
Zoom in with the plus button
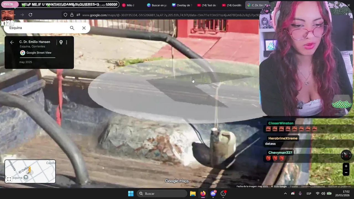346,166
